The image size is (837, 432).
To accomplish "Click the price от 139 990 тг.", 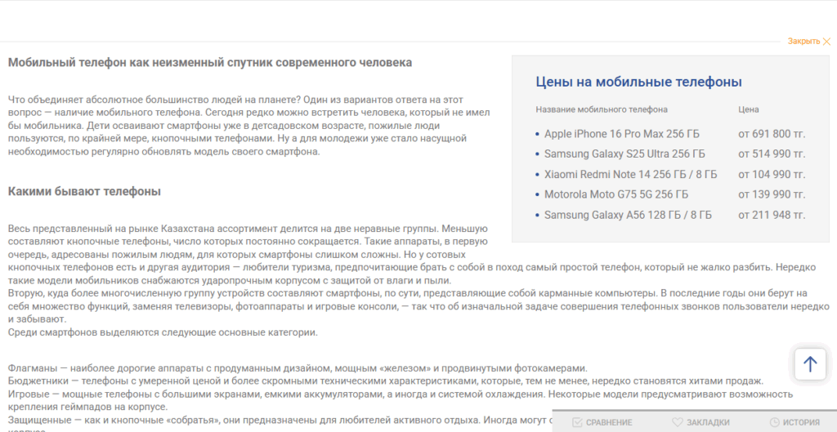I will [771, 194].
